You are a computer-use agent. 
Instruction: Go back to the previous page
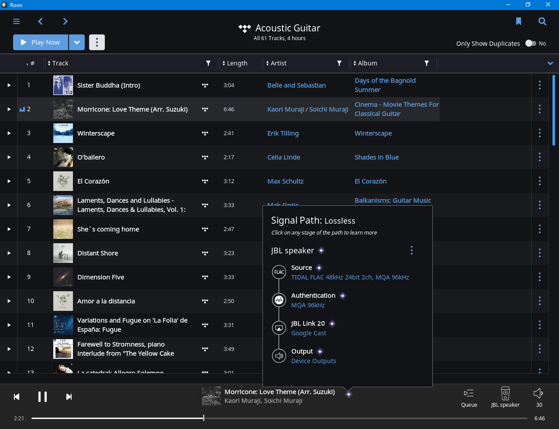tap(40, 21)
